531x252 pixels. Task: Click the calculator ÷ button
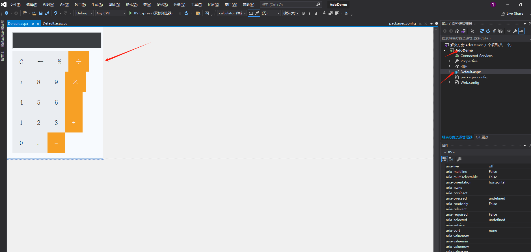[x=79, y=61]
